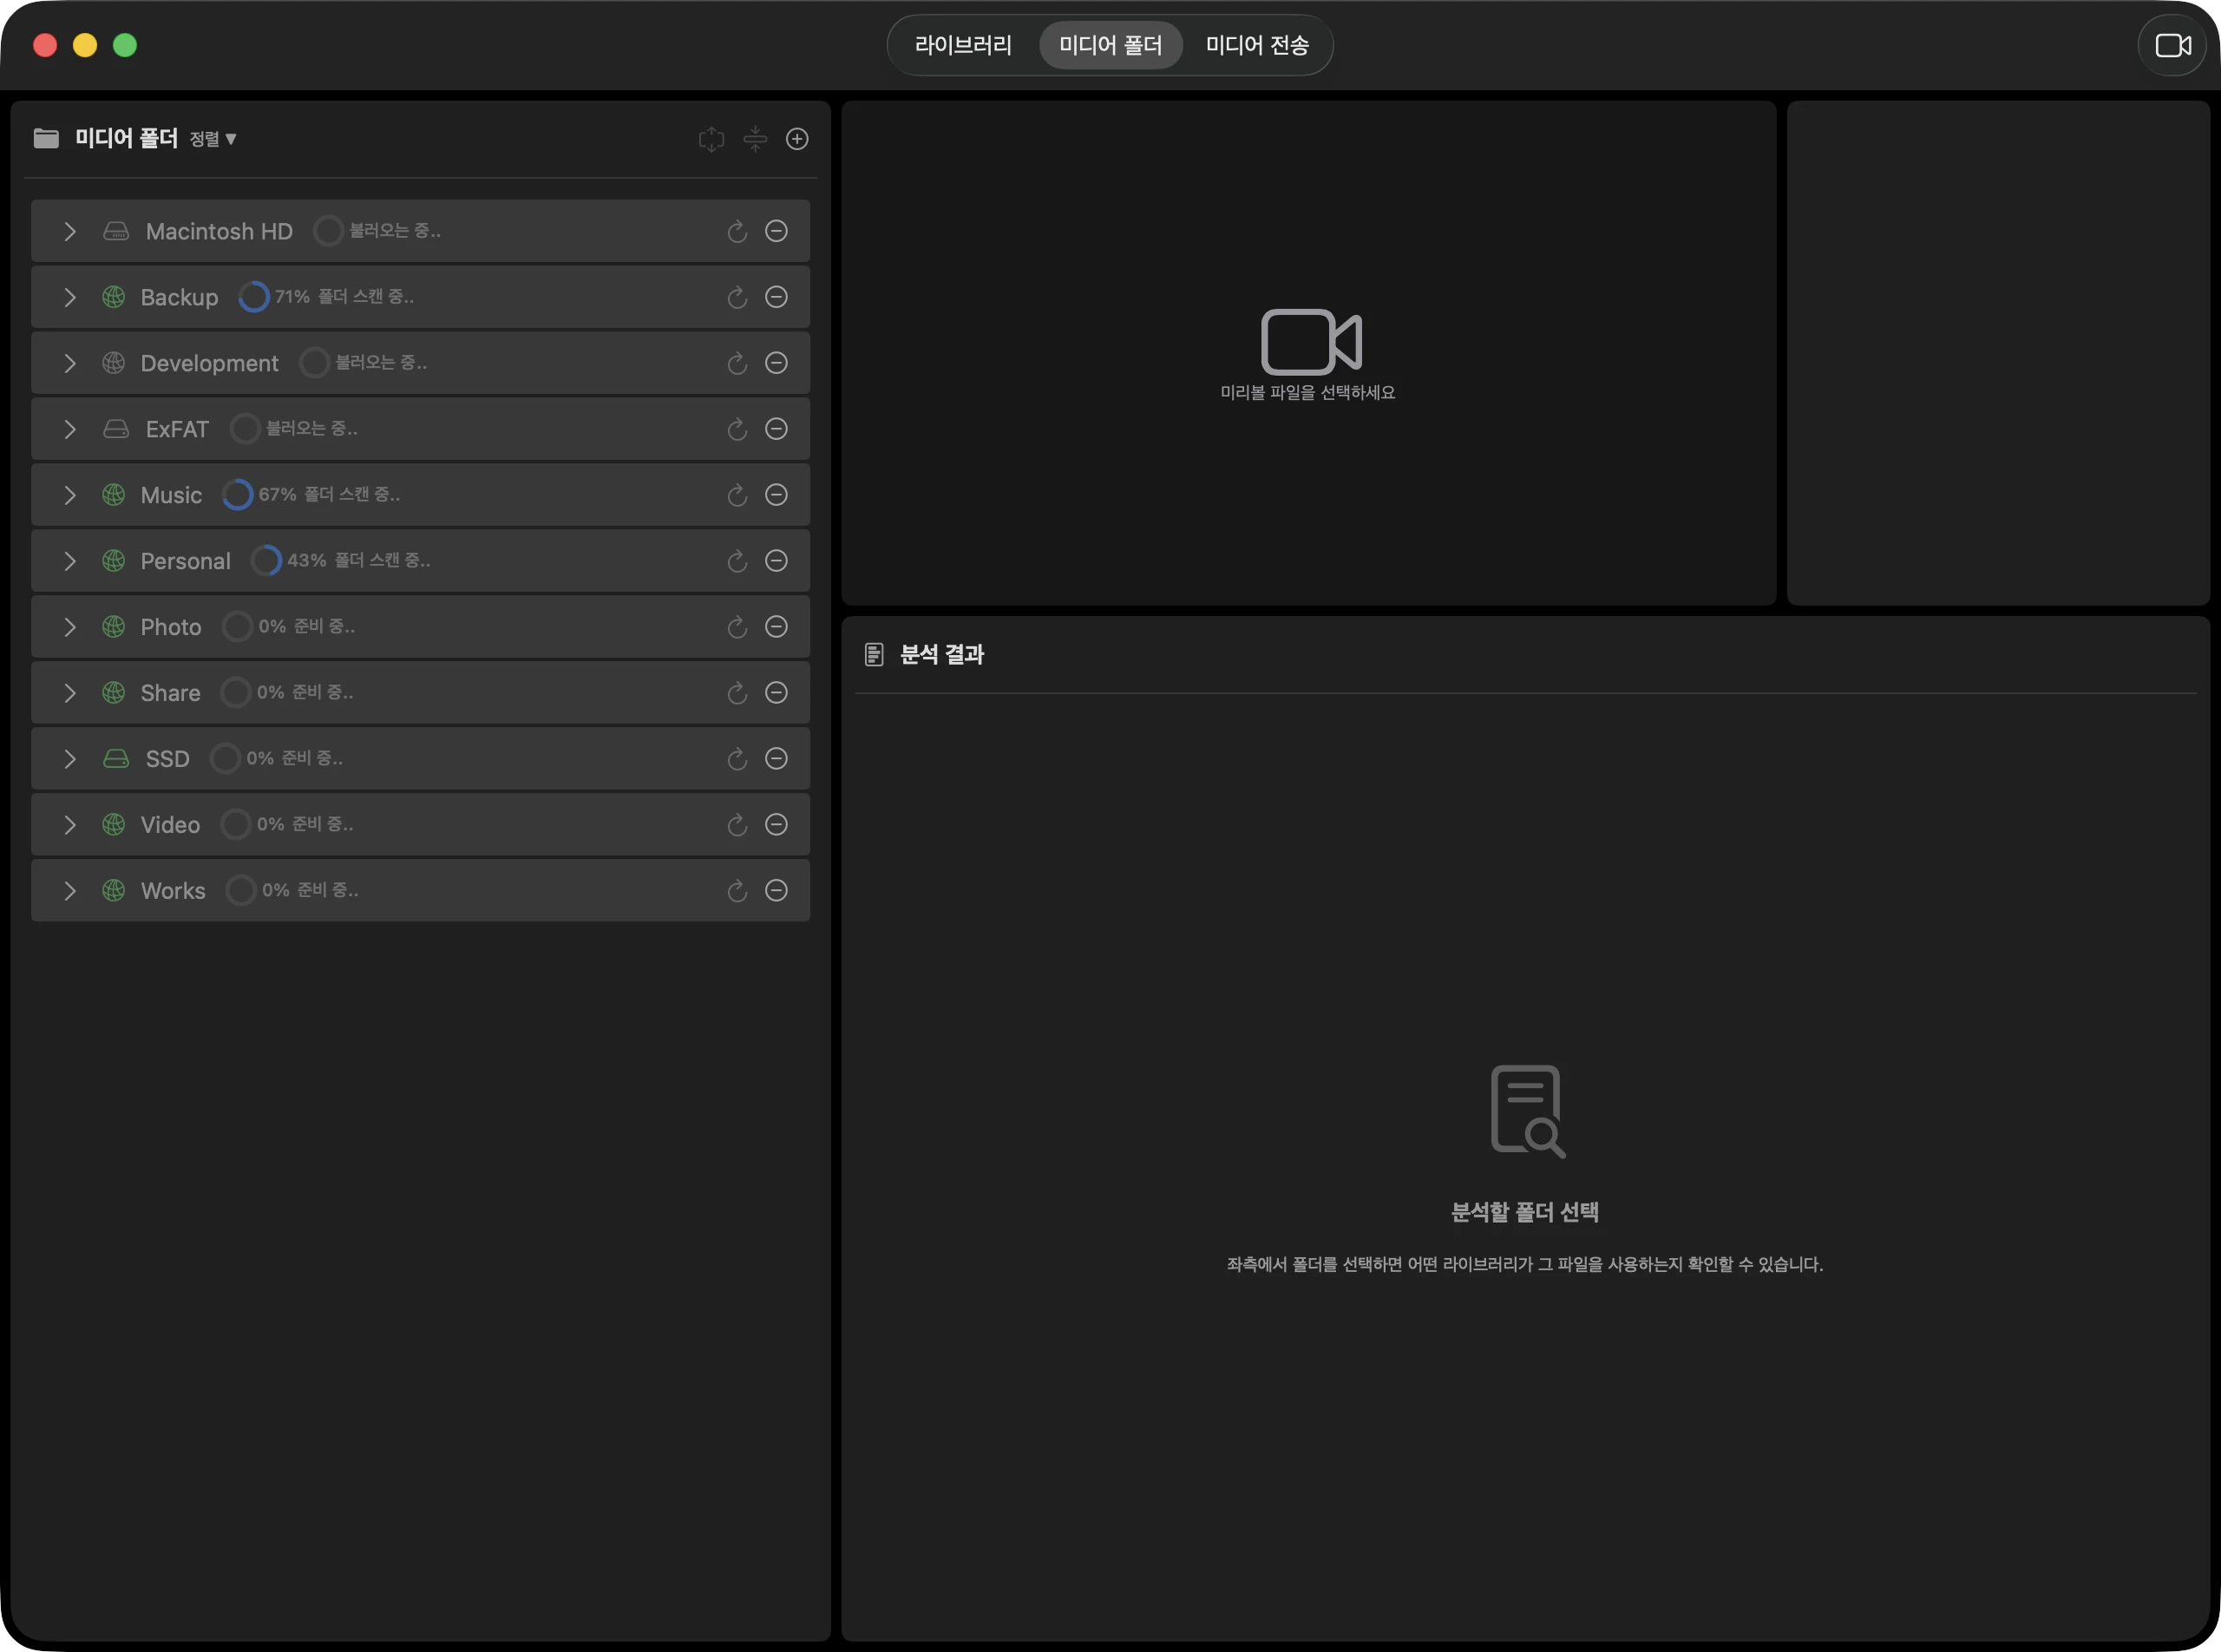The width and height of the screenshot is (2221, 1652).
Task: Expand the Macintosh HD row
Action: point(70,232)
